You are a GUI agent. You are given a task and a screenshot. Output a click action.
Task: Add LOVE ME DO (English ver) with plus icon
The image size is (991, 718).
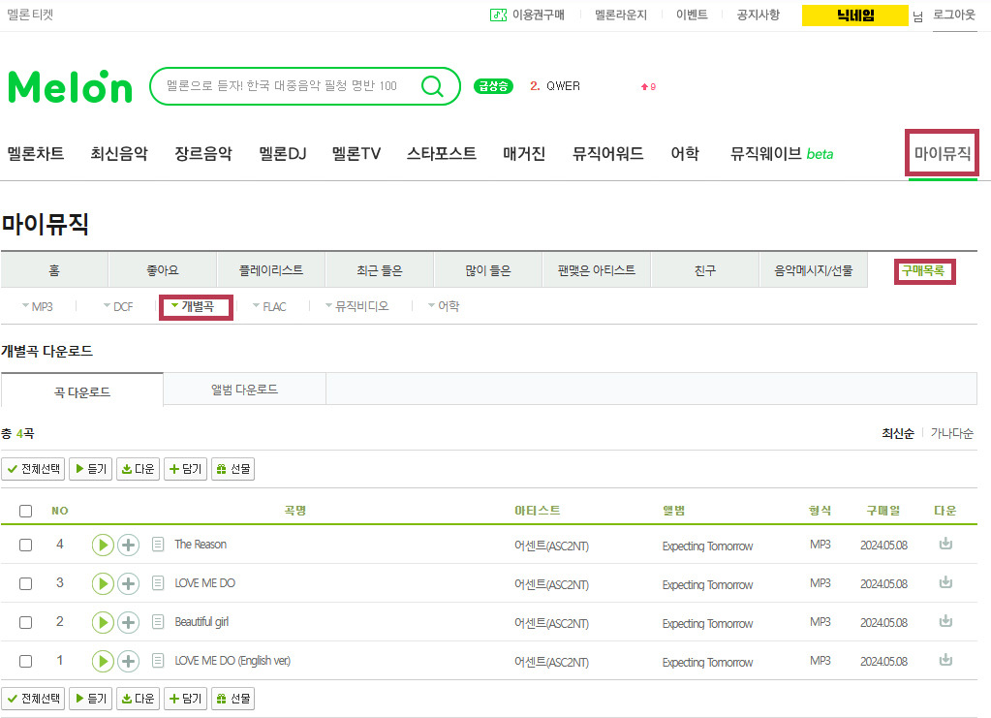[x=128, y=661]
